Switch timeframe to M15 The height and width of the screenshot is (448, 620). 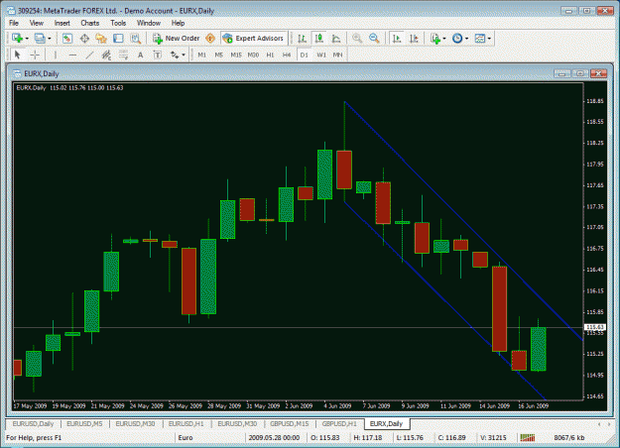236,55
